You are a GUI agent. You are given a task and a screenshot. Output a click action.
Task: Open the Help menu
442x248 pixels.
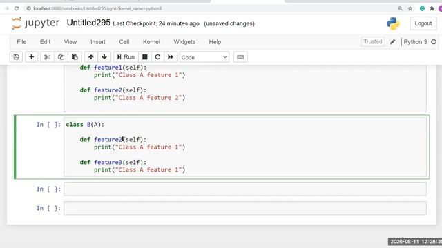(x=215, y=42)
